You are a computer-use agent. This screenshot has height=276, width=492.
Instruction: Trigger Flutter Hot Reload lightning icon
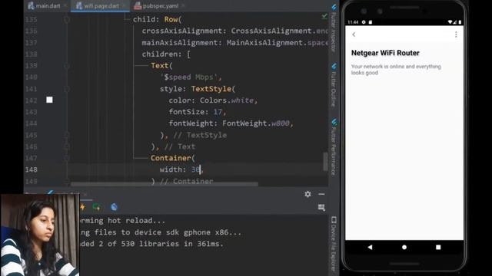click(x=82, y=207)
